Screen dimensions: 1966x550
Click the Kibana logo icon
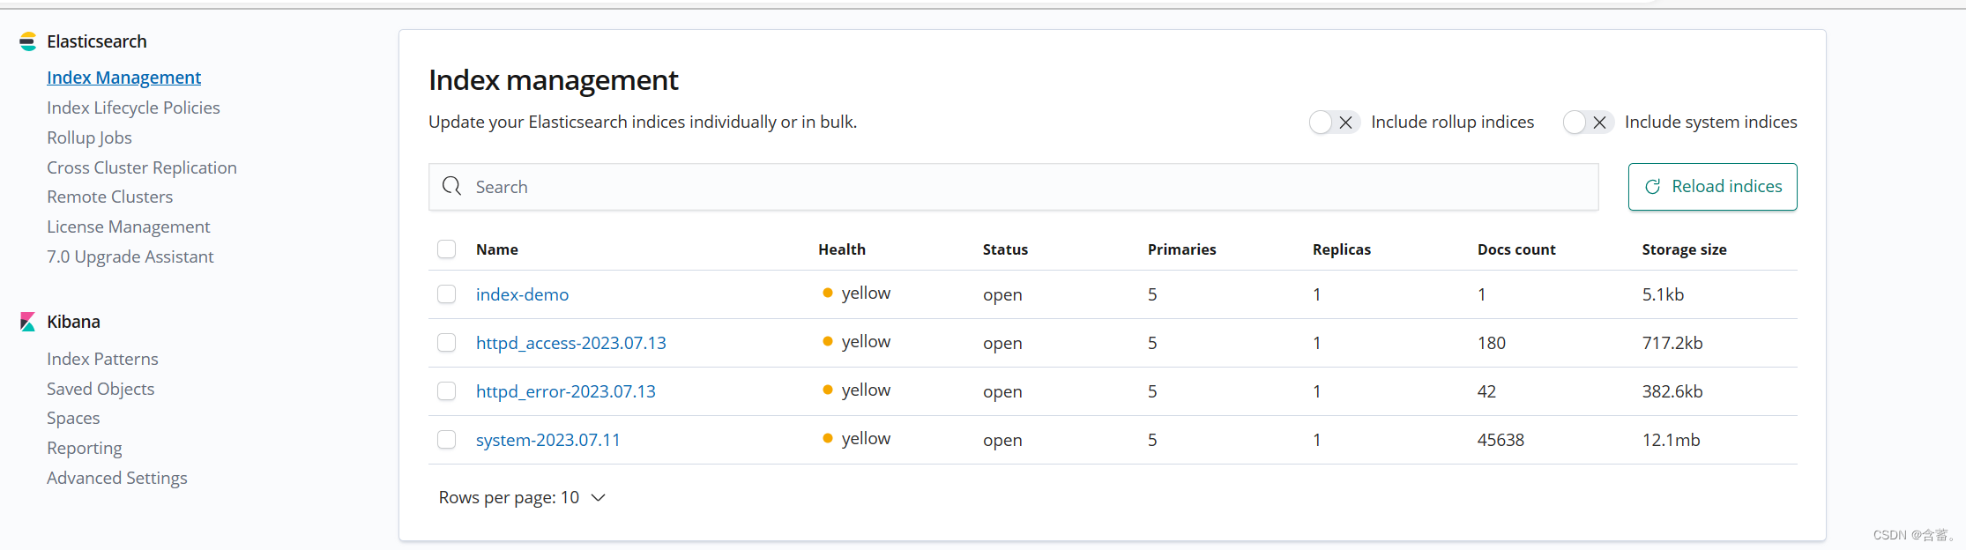27,322
